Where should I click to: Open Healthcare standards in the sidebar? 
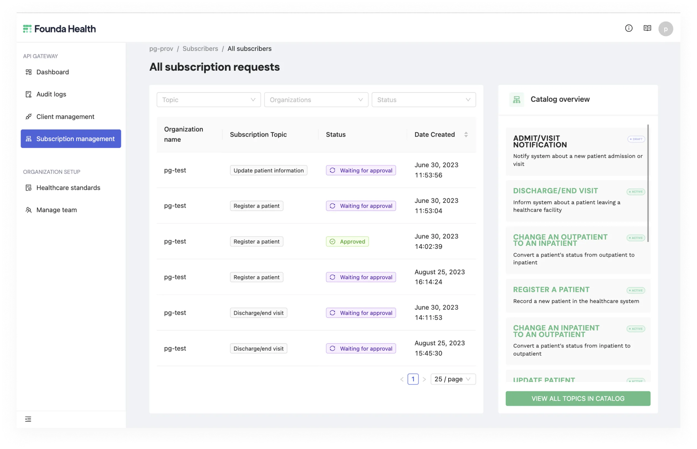71,188
